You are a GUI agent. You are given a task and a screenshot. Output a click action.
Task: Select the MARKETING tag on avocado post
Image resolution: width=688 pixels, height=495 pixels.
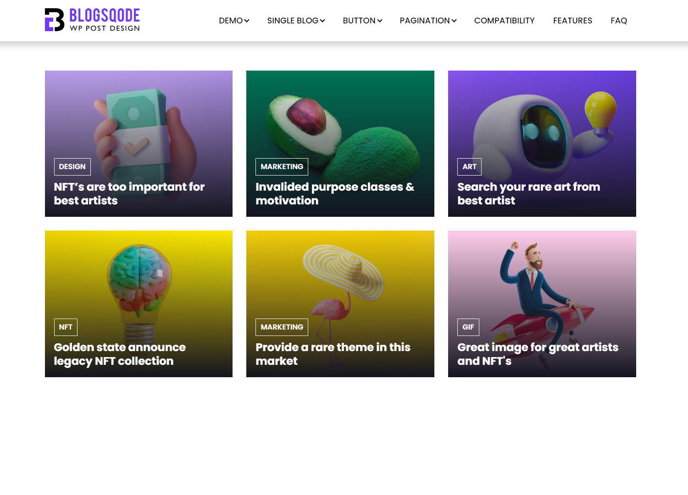(282, 167)
